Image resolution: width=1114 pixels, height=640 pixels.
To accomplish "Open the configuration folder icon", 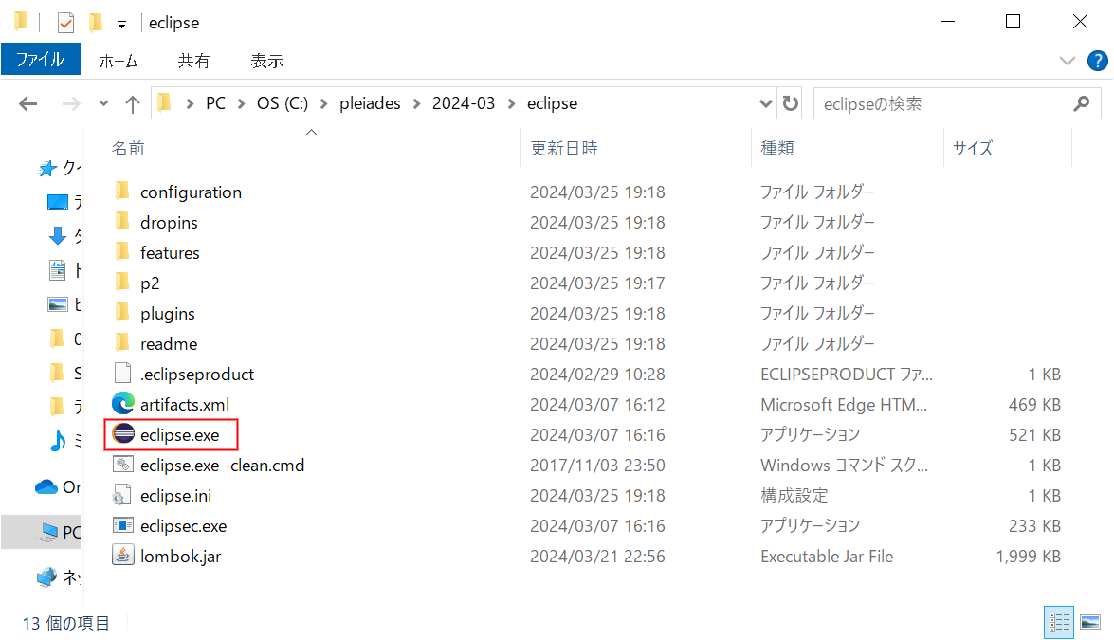I will [122, 192].
